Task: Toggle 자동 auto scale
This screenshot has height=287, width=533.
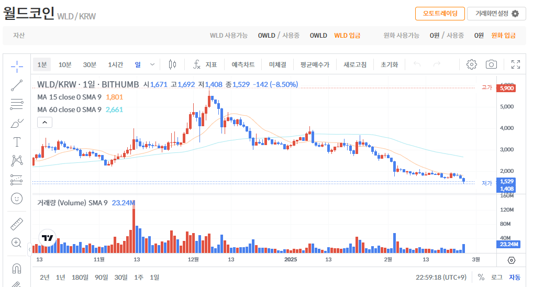Action: (x=515, y=277)
